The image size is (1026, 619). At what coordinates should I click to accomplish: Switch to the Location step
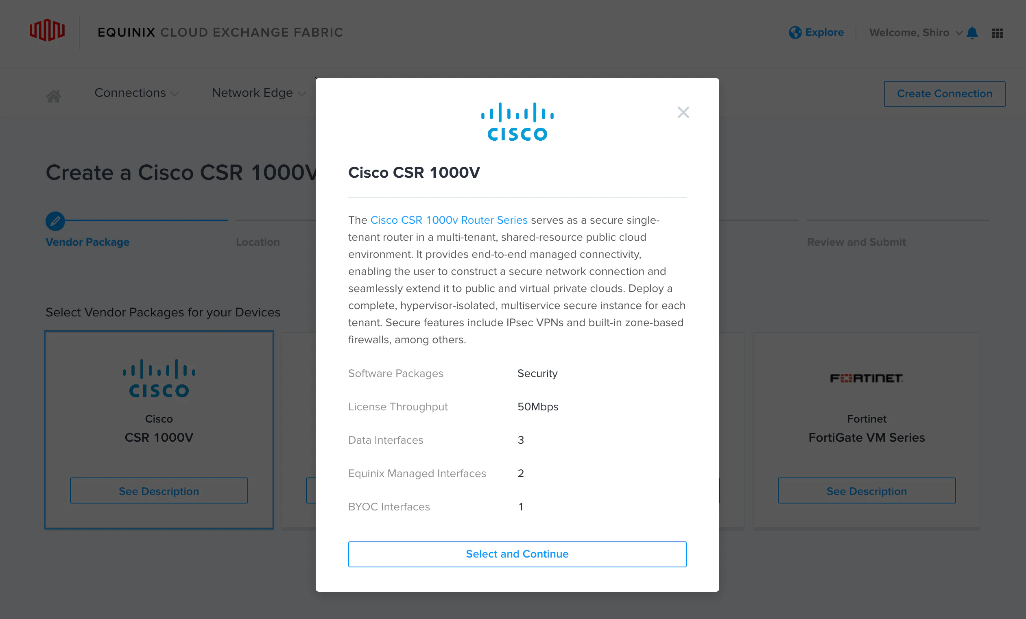(258, 242)
